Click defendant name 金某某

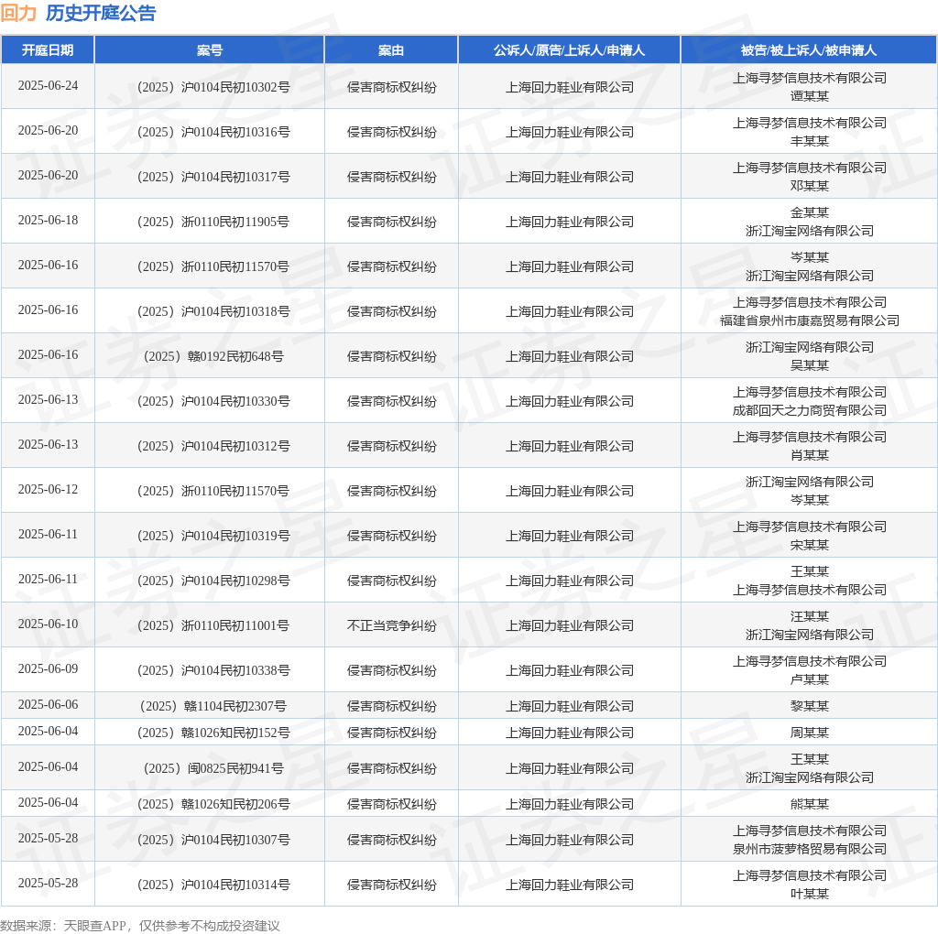point(810,212)
